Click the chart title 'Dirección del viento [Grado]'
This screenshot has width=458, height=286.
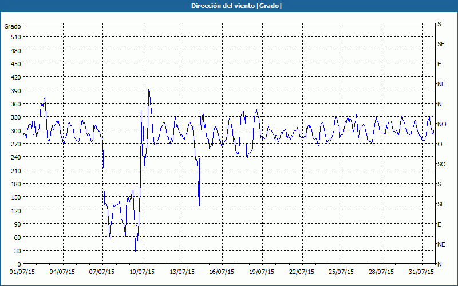coord(236,6)
